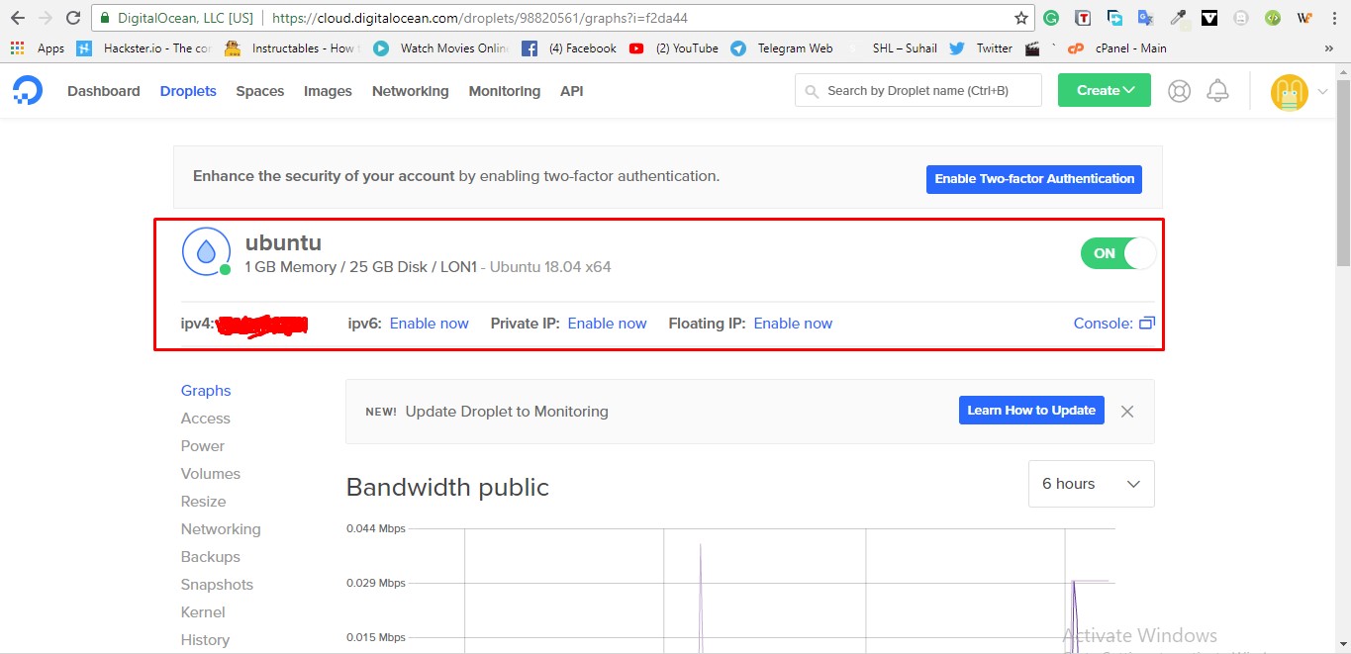Focus the Search by Droplet name field
The width and height of the screenshot is (1351, 654).
click(918, 90)
